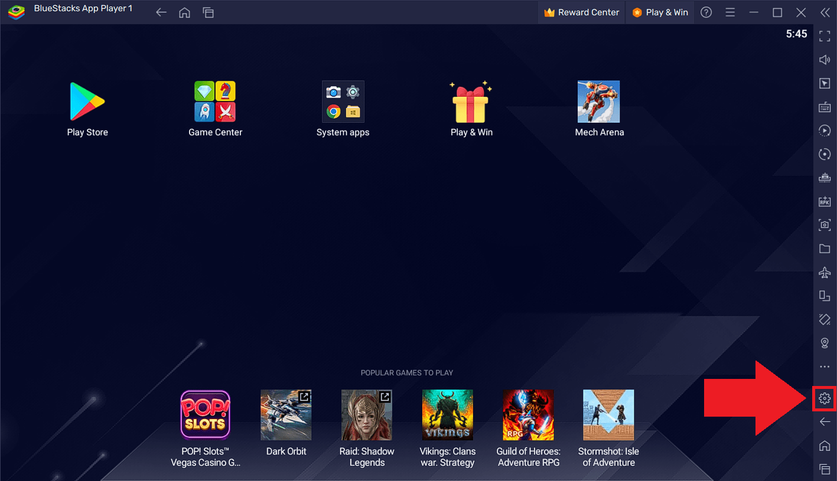Viewport: 837px width, 481px height.
Task: Mute the emulator volume
Action: [825, 60]
